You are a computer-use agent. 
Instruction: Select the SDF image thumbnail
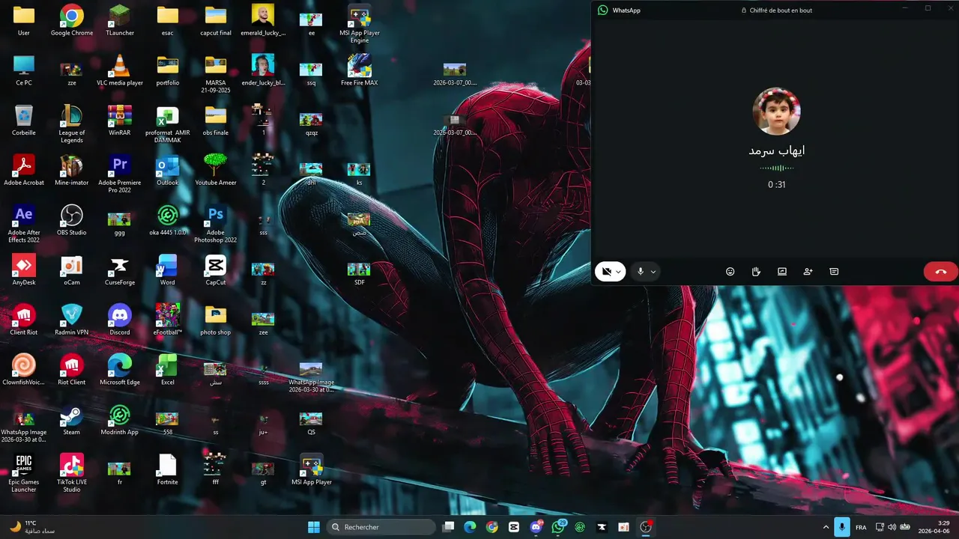pyautogui.click(x=360, y=273)
